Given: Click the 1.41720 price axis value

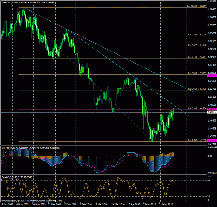Looking at the screenshot, I should tap(212, 144).
